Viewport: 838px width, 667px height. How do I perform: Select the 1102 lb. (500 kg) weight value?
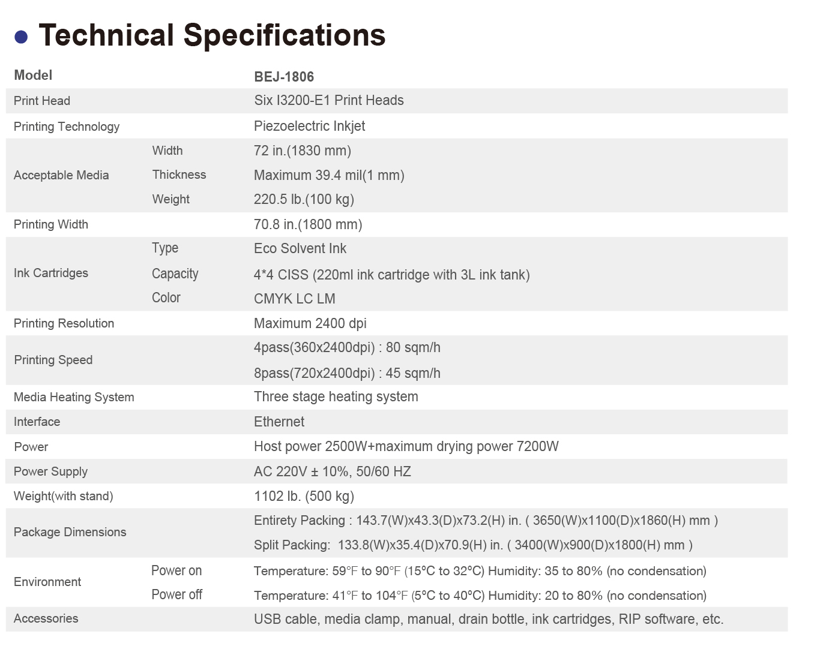304,496
